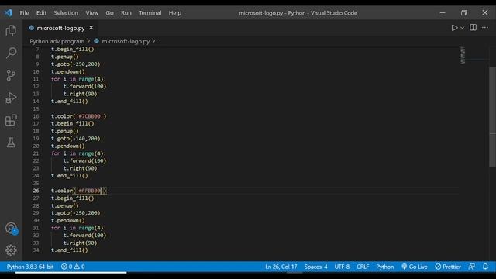This screenshot has height=279, width=496.
Task: Open the notifications bell
Action: point(485,267)
